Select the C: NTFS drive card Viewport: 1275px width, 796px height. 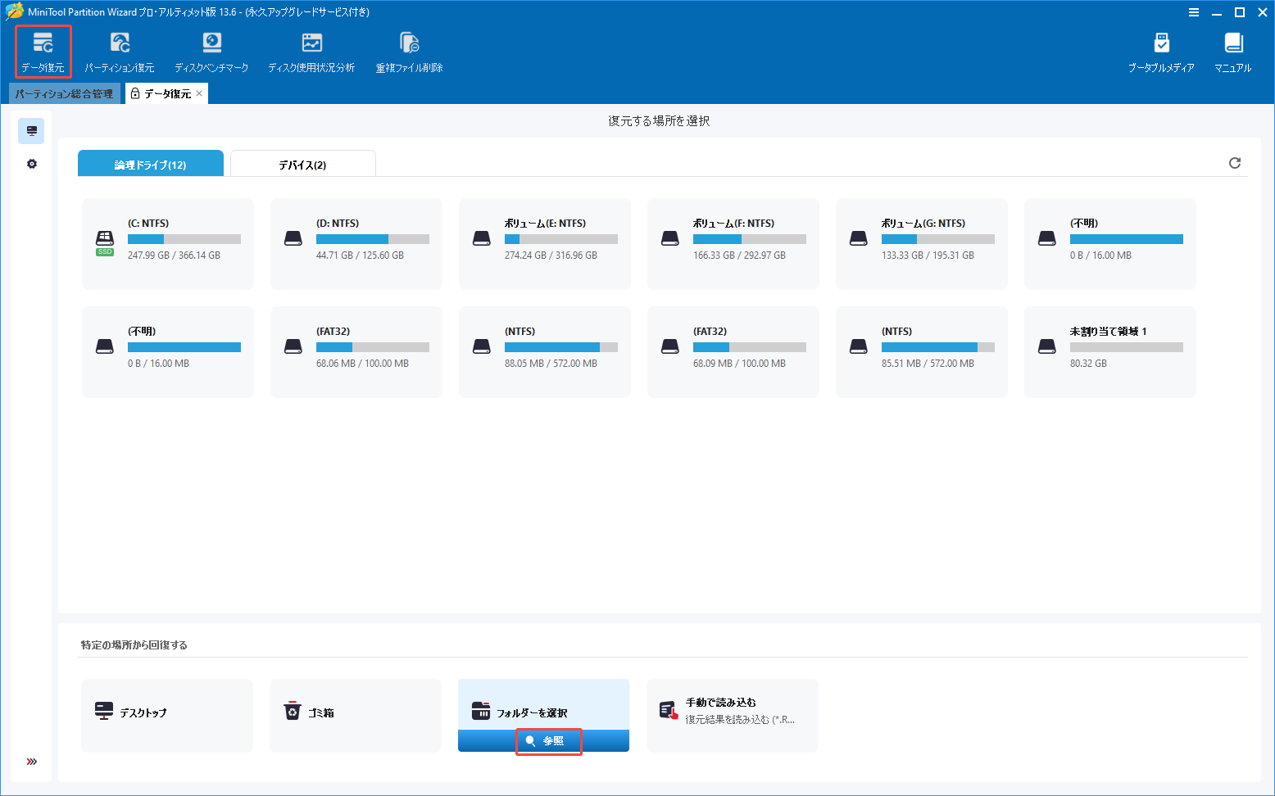click(166, 243)
